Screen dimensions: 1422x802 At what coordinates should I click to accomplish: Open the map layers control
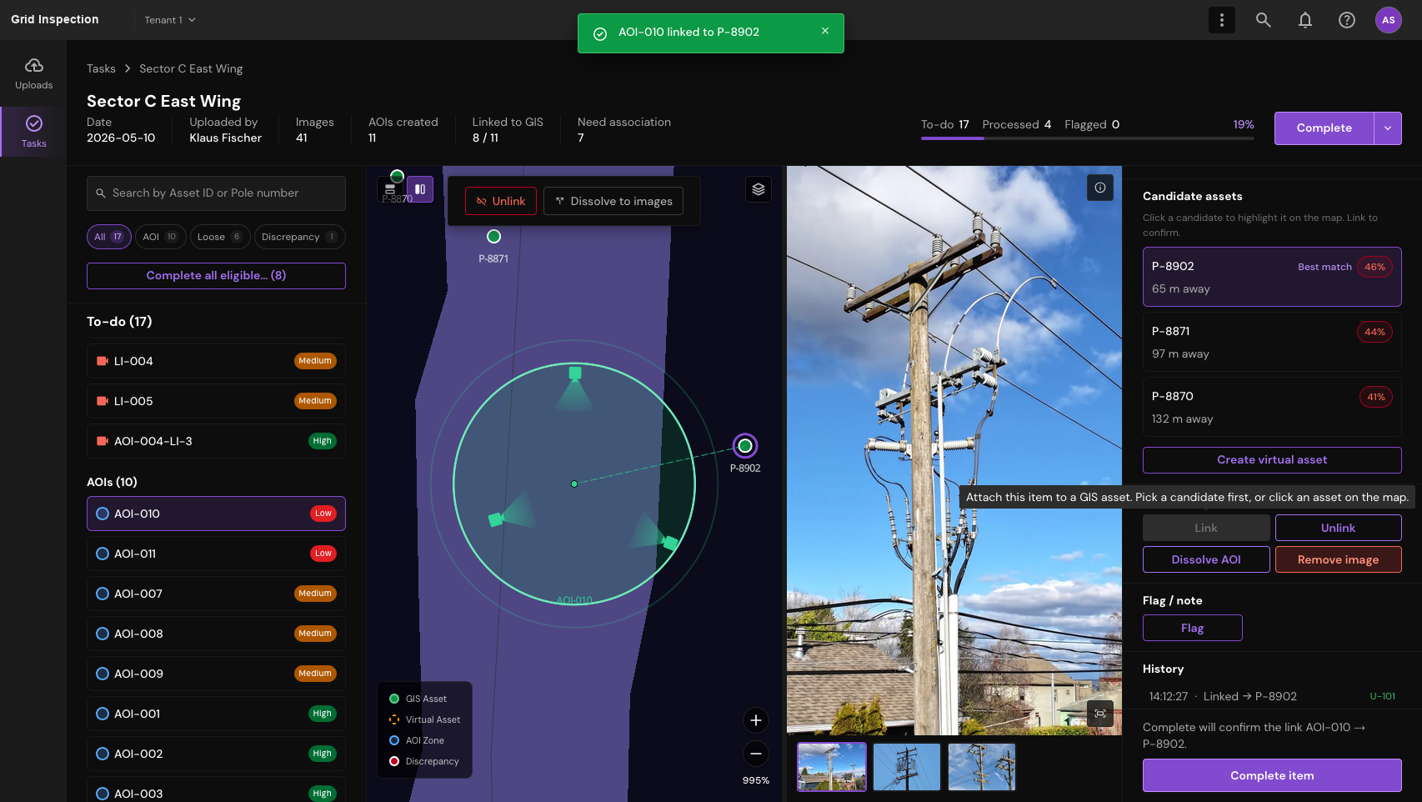click(x=759, y=189)
